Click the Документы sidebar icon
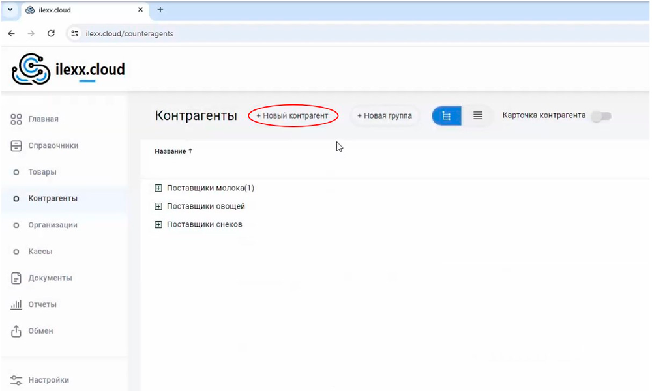 (x=16, y=278)
